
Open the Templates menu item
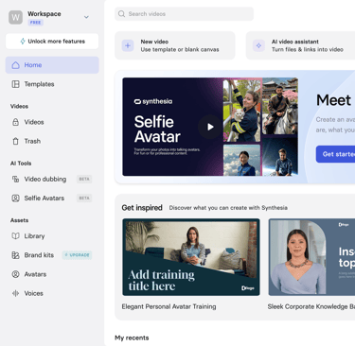click(x=52, y=84)
